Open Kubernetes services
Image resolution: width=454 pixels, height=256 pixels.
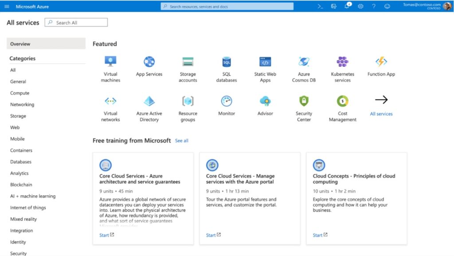[343, 69]
